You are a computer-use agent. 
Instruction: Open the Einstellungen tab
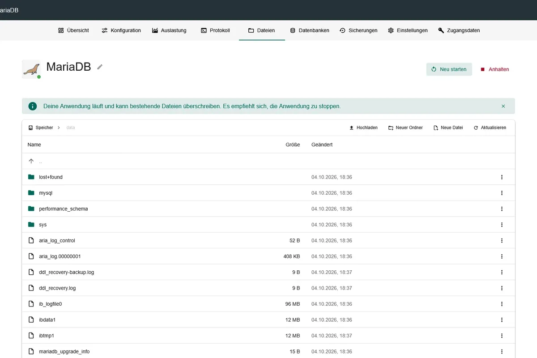(x=408, y=30)
